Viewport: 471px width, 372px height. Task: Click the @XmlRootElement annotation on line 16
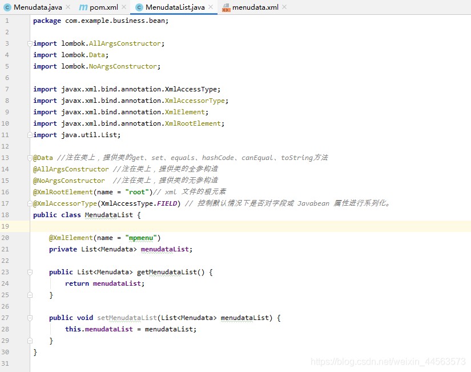click(x=63, y=192)
